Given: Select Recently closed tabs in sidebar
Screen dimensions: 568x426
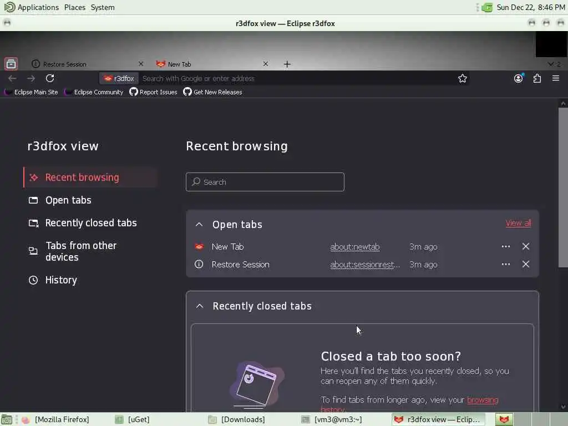Looking at the screenshot, I should point(90,223).
